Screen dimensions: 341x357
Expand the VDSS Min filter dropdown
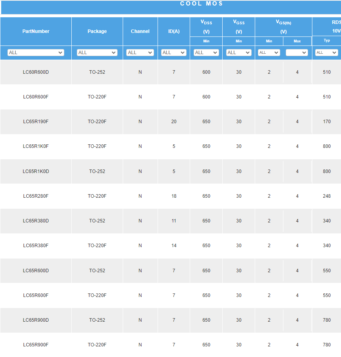(x=206, y=53)
